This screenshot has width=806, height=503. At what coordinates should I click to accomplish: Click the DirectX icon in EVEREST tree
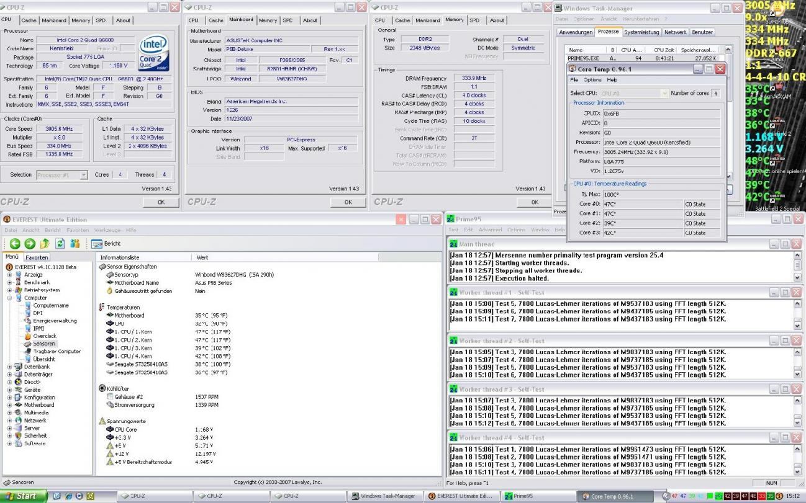click(x=19, y=382)
